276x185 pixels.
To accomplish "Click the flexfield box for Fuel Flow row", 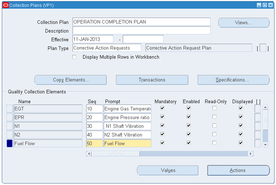I will pyautogui.click(x=258, y=143).
